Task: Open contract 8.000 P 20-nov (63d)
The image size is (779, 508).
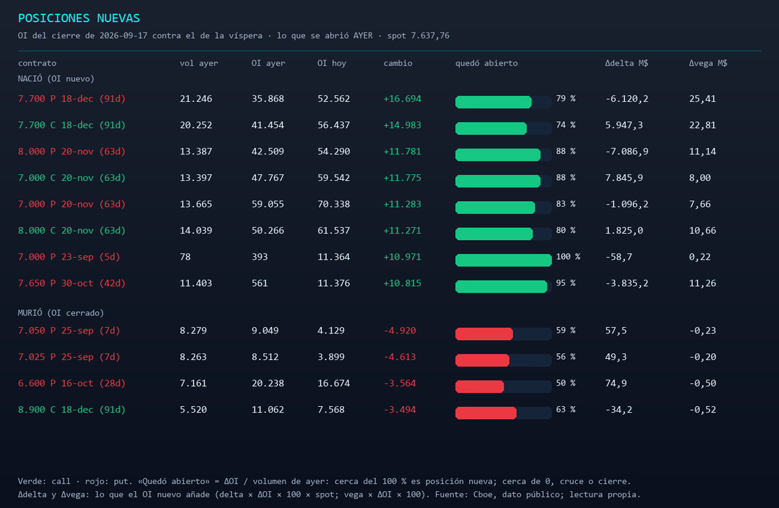Action: coord(71,152)
